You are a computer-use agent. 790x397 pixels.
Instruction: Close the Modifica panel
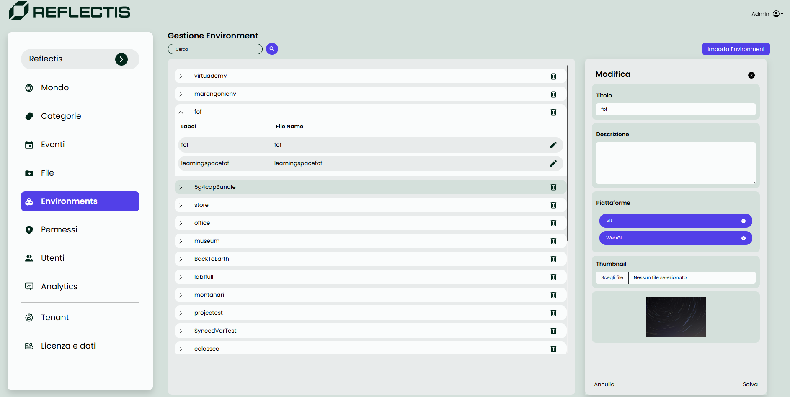tap(751, 75)
